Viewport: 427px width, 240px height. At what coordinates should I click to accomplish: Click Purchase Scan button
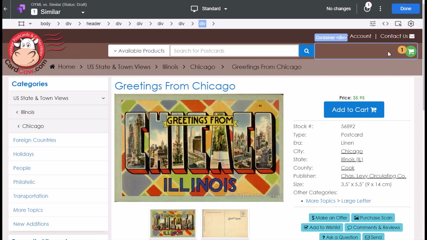373,218
